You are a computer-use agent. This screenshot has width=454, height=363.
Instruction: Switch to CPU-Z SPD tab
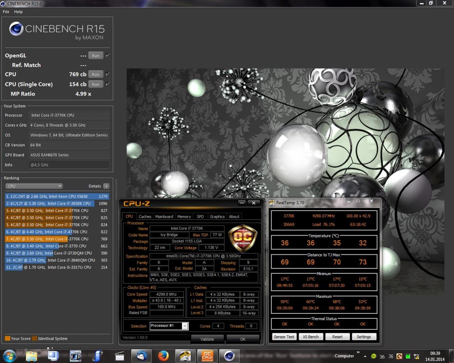pos(200,216)
